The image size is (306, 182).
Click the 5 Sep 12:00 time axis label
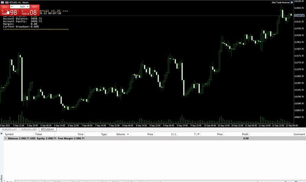pyautogui.click(x=19, y=126)
